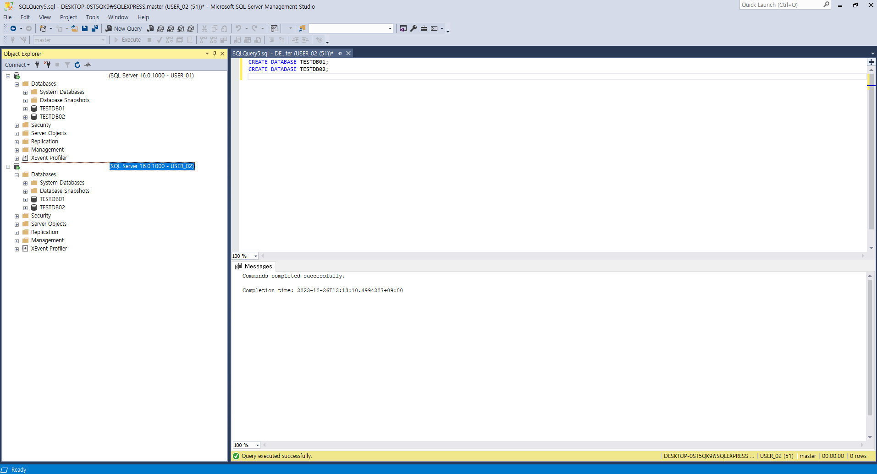
Task: Select TESTDB02 under USER_02 server
Action: tap(52, 207)
